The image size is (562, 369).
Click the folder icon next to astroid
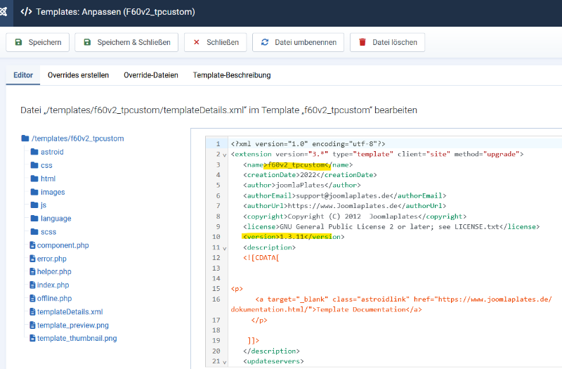click(34, 152)
